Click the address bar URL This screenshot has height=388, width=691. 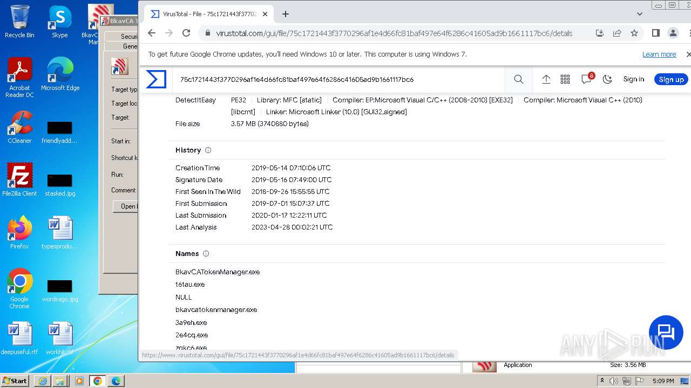(394, 33)
